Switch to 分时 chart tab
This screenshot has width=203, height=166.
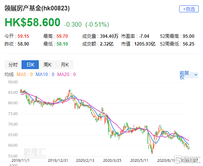click(13, 64)
